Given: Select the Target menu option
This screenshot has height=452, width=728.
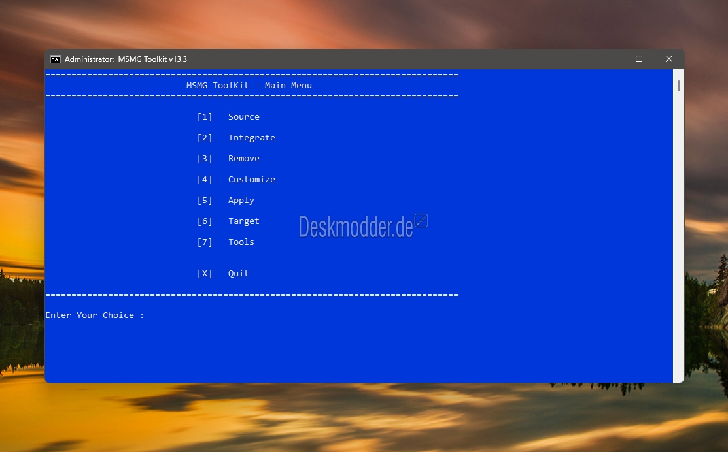Looking at the screenshot, I should [x=244, y=221].
